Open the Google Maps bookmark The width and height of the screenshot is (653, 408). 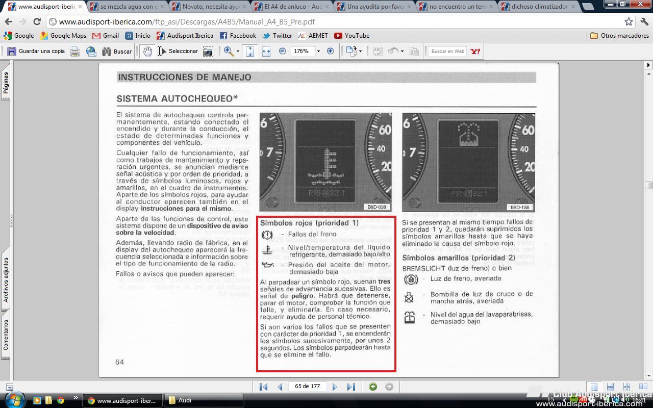[63, 36]
